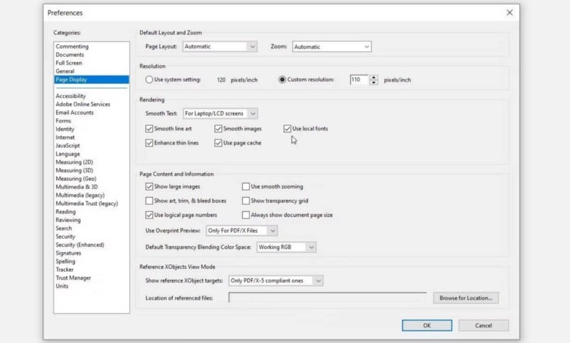Select Spelling category
Viewport: 570px width, 343px height.
pos(66,262)
